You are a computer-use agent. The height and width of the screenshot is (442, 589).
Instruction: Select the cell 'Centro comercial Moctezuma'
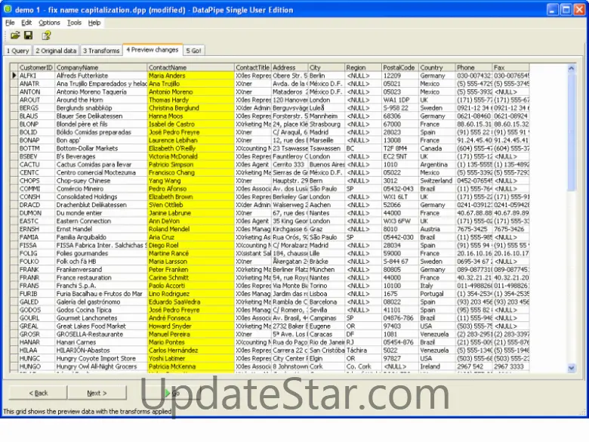point(100,172)
